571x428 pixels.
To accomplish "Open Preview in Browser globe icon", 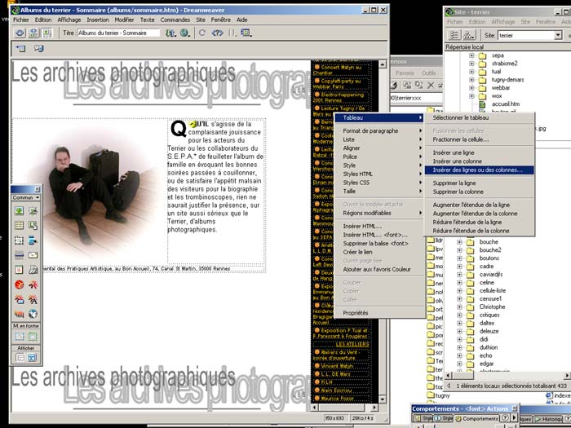I will point(185,33).
